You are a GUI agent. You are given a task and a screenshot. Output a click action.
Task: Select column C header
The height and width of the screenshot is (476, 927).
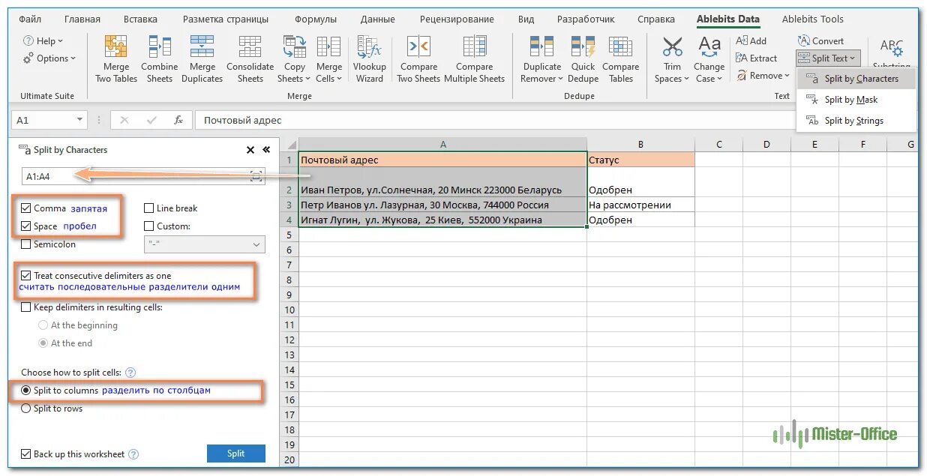pyautogui.click(x=718, y=145)
